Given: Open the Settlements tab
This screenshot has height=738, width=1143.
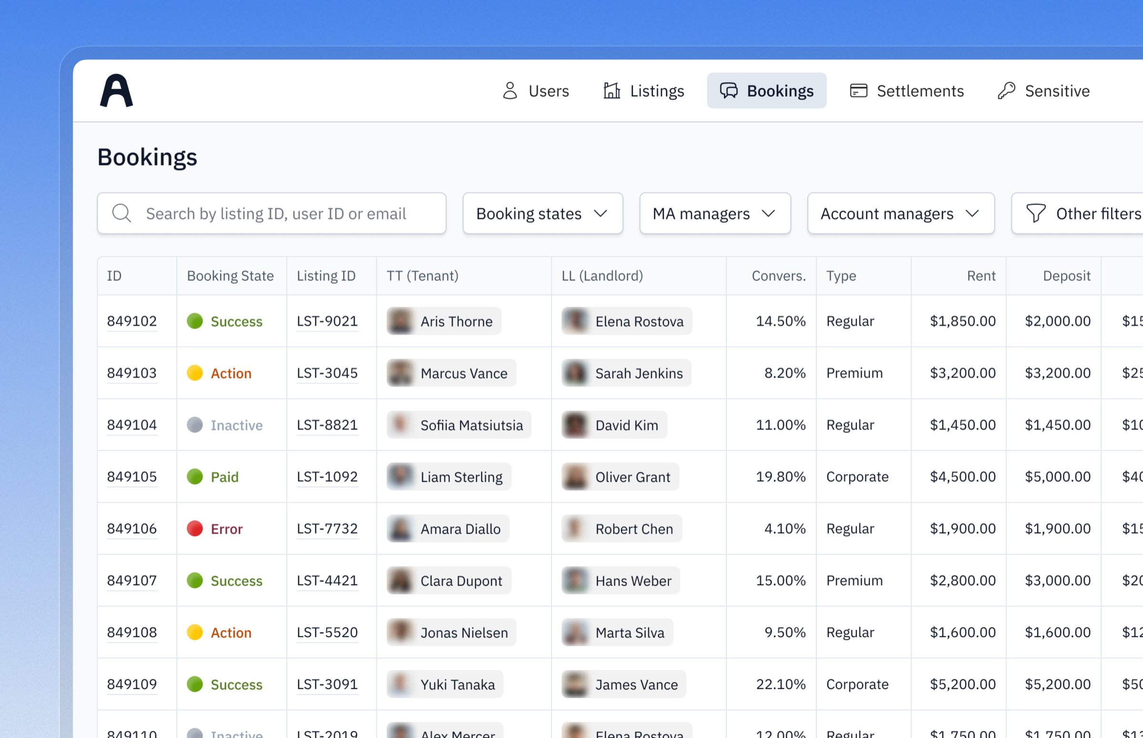Looking at the screenshot, I should click(x=906, y=90).
